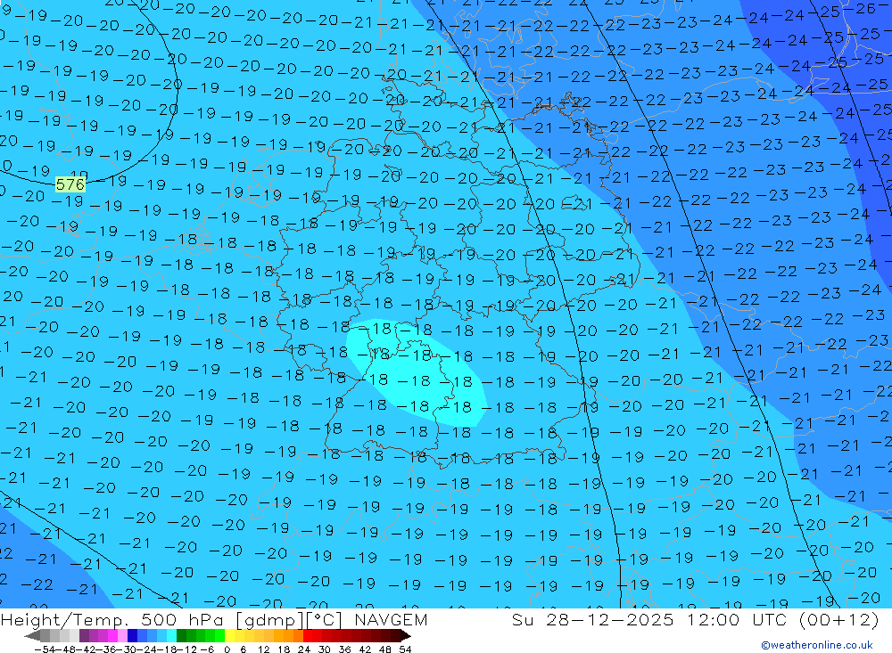892x653 pixels.
Task: Click the legend tick label 0
Action: [227, 649]
